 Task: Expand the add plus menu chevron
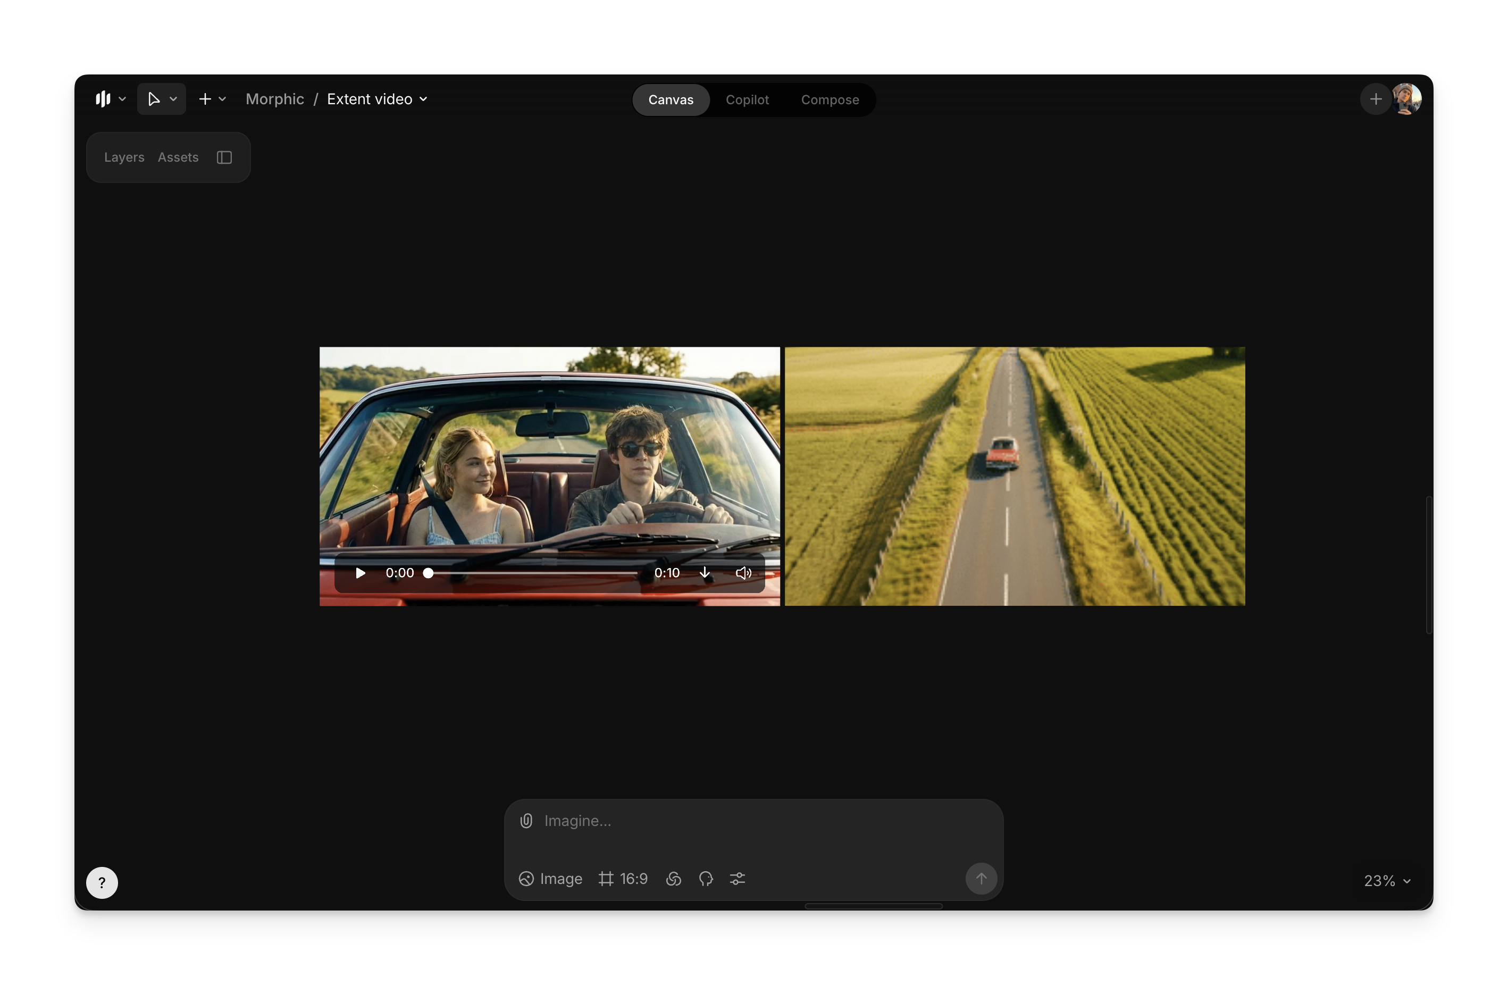[x=222, y=99]
